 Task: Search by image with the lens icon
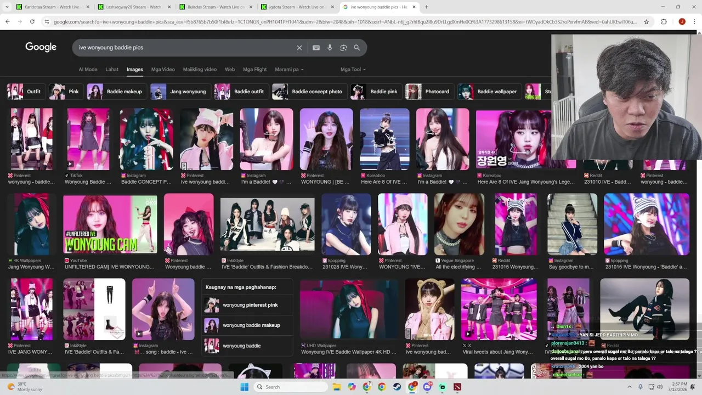point(343,48)
